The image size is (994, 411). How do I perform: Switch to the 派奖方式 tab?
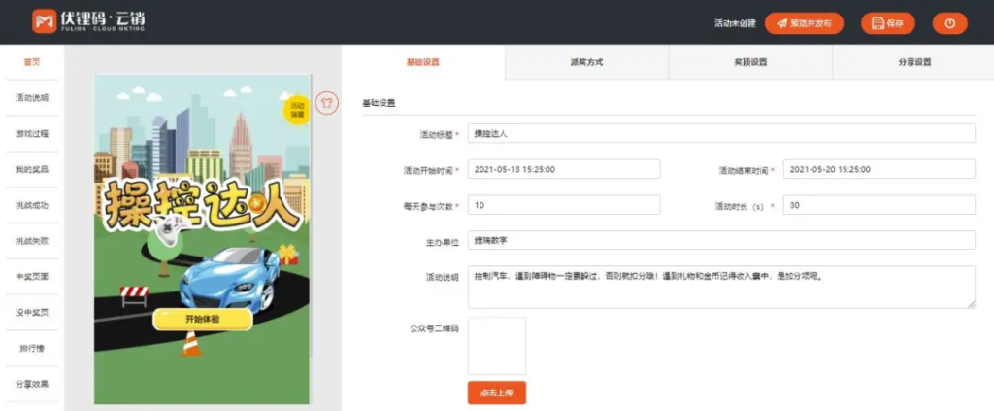[586, 62]
